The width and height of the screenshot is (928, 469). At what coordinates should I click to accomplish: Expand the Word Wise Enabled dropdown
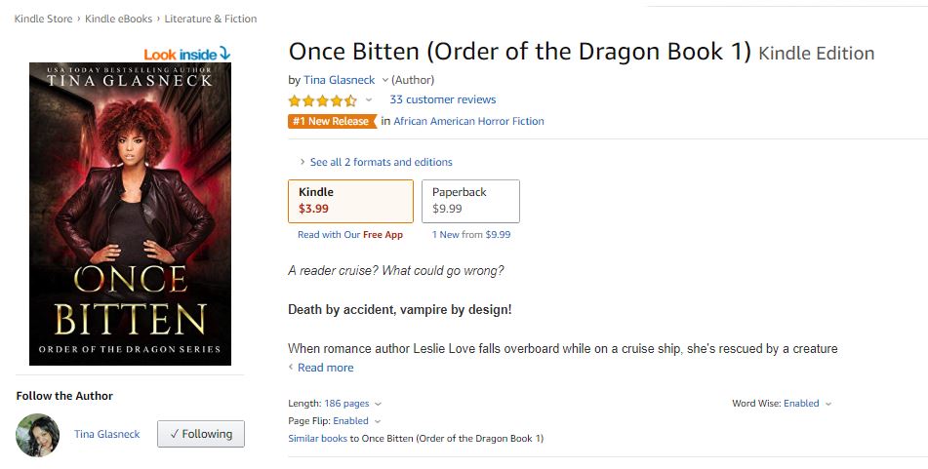[807, 404]
